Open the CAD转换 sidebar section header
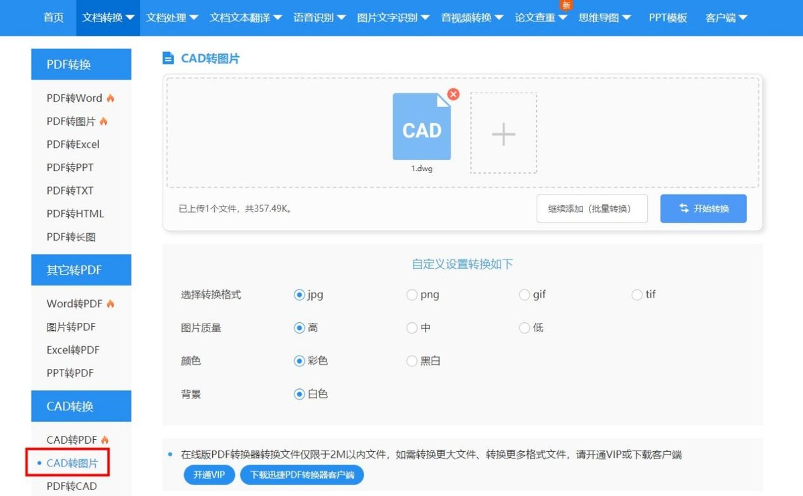The height and width of the screenshot is (496, 803). tap(81, 406)
